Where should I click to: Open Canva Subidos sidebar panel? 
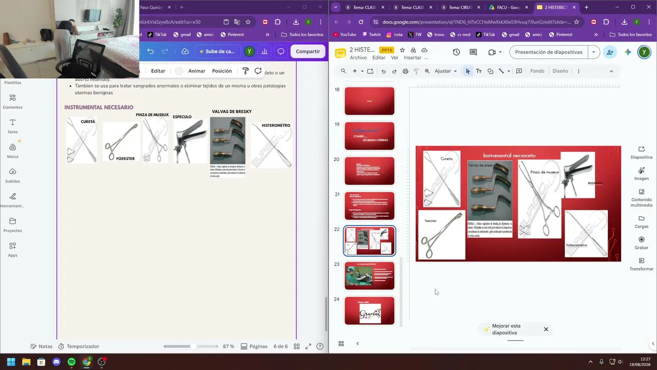(x=12, y=176)
